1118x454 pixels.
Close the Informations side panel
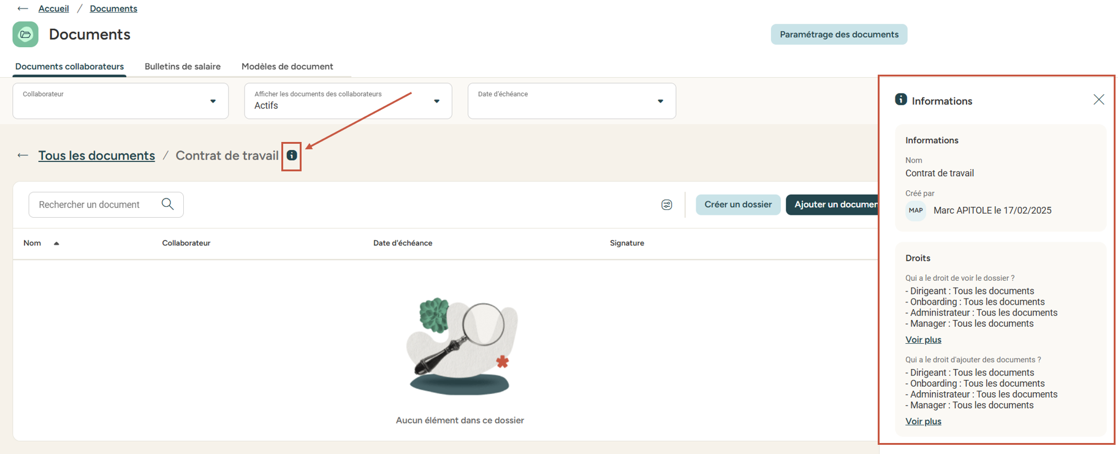1098,100
